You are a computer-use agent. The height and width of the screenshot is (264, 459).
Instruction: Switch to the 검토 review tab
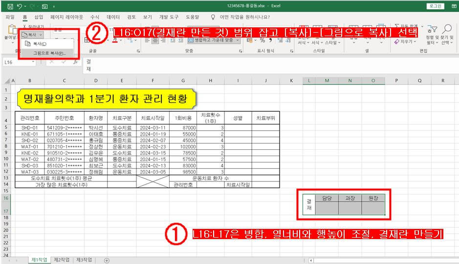click(x=131, y=17)
